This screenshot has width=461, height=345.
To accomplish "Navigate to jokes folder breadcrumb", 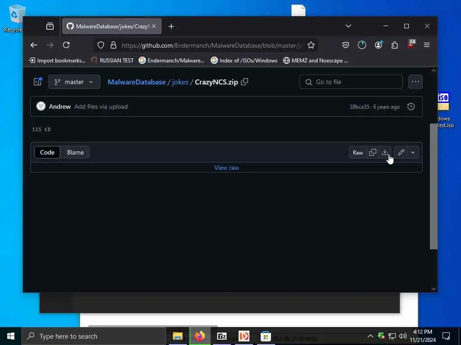I will point(180,82).
